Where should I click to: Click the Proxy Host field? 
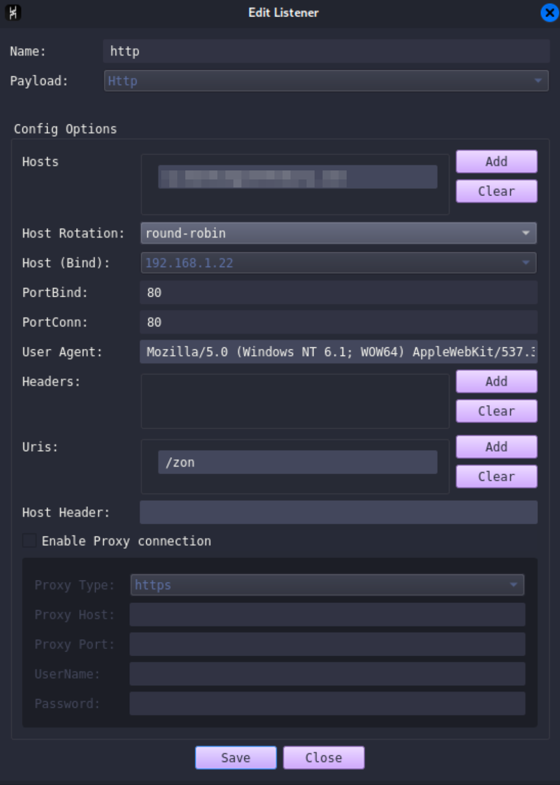click(x=327, y=615)
